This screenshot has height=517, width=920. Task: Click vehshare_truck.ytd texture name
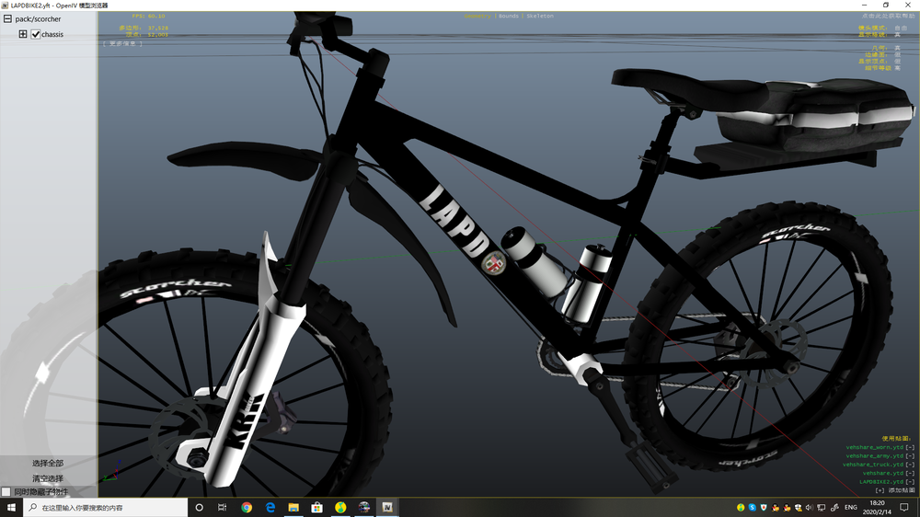pos(873,465)
